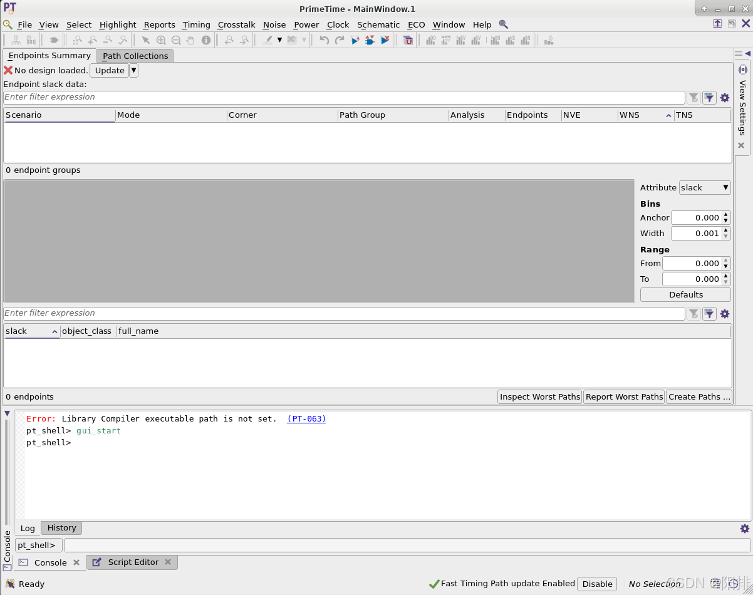
Task: Click the plug connector toolbar icon
Action: click(54, 40)
